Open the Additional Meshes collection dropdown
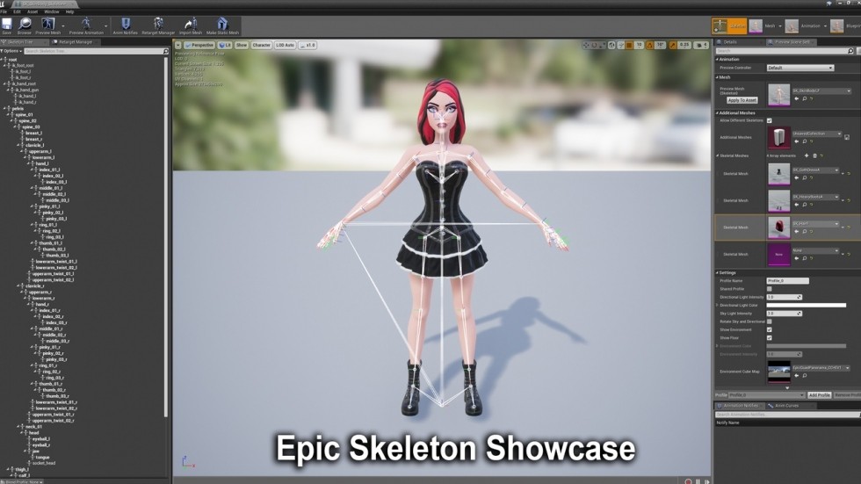The width and height of the screenshot is (861, 484). click(817, 134)
